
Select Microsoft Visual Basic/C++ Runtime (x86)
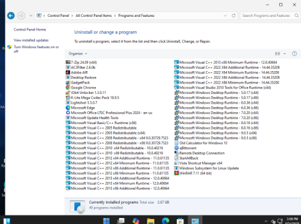[101, 123]
